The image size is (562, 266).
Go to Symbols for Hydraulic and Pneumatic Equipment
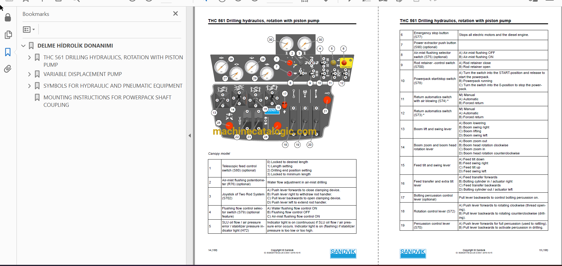pyautogui.click(x=113, y=86)
